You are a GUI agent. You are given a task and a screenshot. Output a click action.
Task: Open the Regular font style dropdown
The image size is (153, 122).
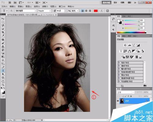[44, 11]
